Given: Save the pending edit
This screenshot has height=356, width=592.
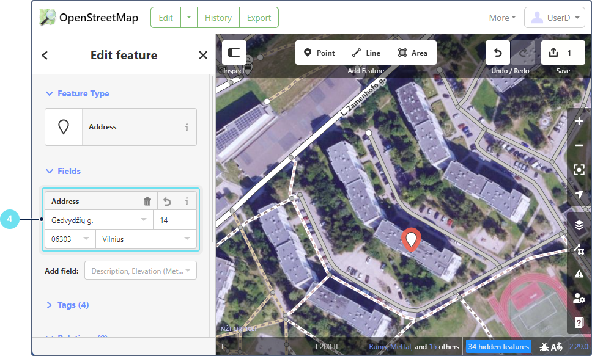Looking at the screenshot, I should click(563, 53).
